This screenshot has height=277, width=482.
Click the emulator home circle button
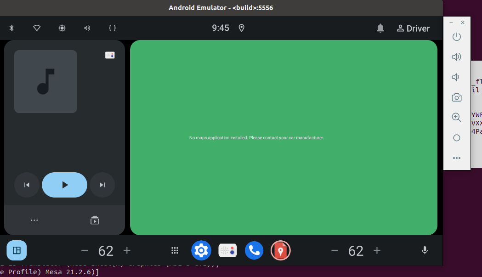(x=456, y=138)
